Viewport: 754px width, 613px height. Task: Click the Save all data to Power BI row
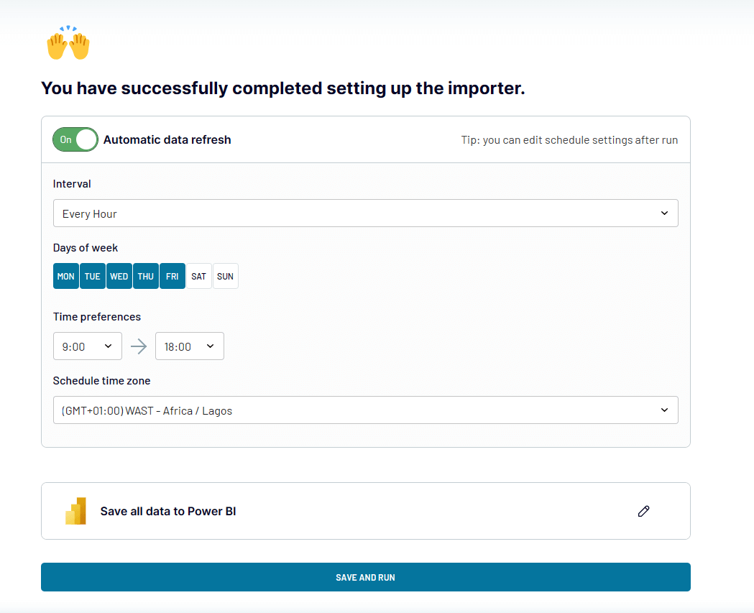point(365,511)
